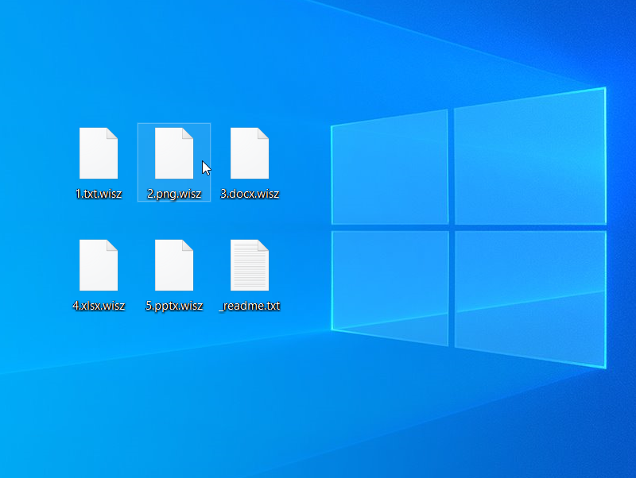Click the top-left pane of the Windows logo
636x478 pixels.
[x=390, y=171]
